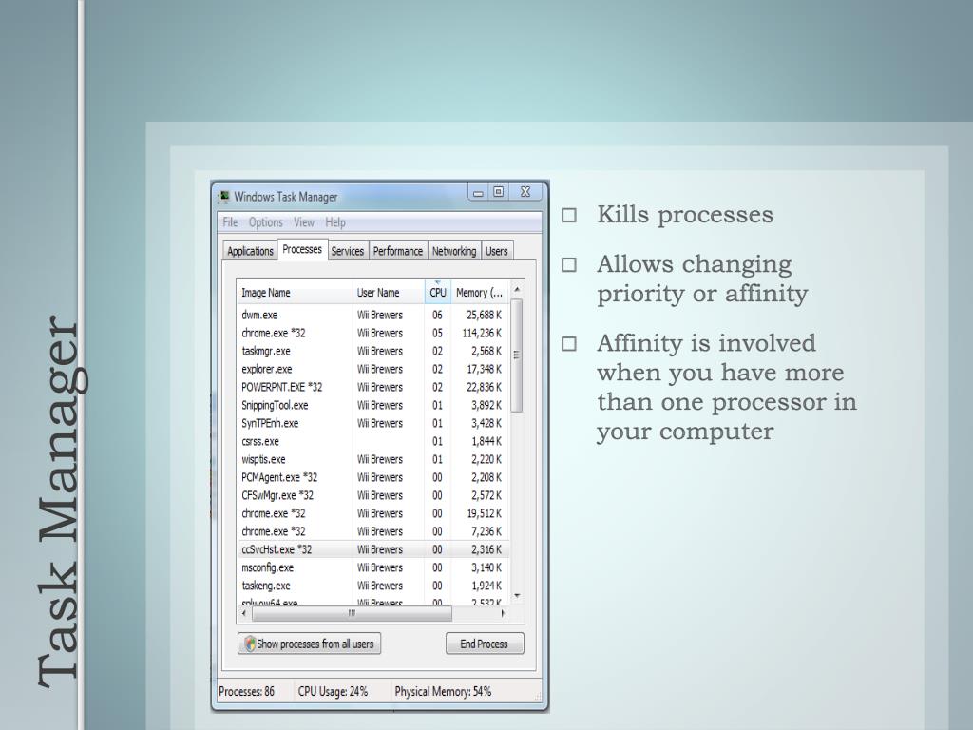This screenshot has width=973, height=730.
Task: Select the msconfig.exe process
Action: [x=372, y=567]
